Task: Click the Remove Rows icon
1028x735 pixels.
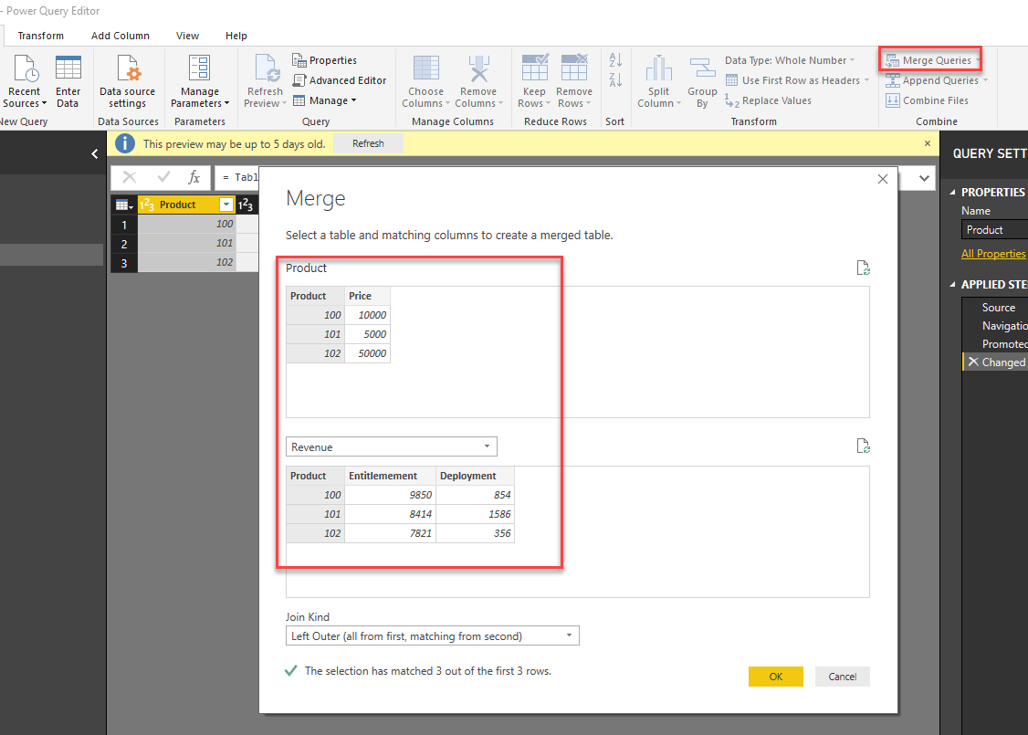Action: [x=574, y=68]
